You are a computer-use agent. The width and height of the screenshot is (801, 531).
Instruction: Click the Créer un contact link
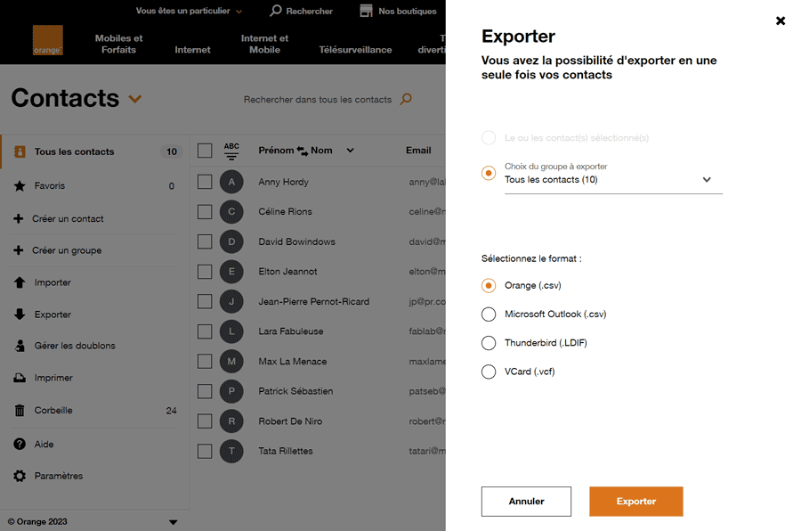coord(68,218)
